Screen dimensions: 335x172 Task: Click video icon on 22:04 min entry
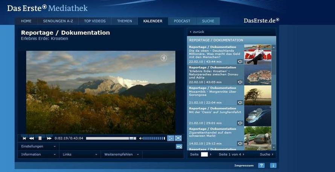coord(240,102)
